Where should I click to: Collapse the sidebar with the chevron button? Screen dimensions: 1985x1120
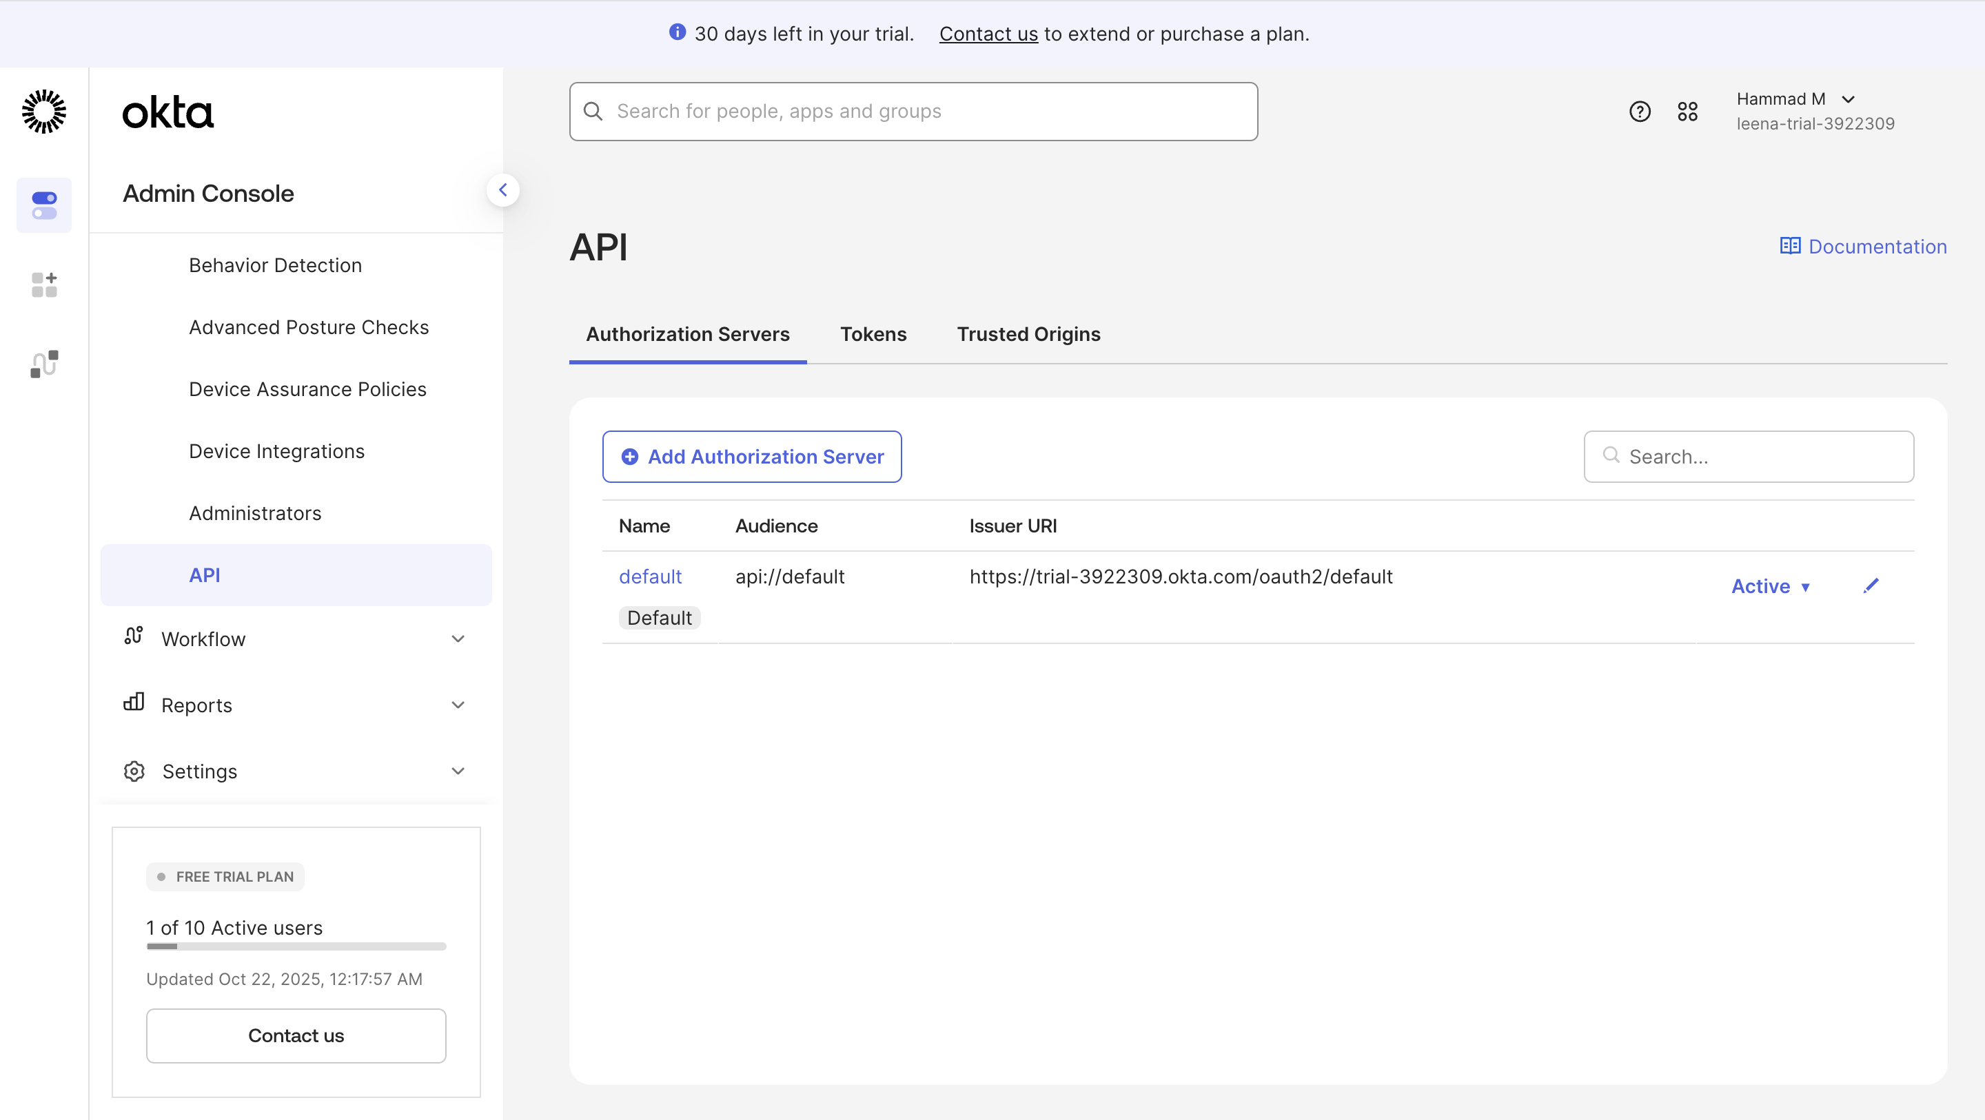coord(502,190)
